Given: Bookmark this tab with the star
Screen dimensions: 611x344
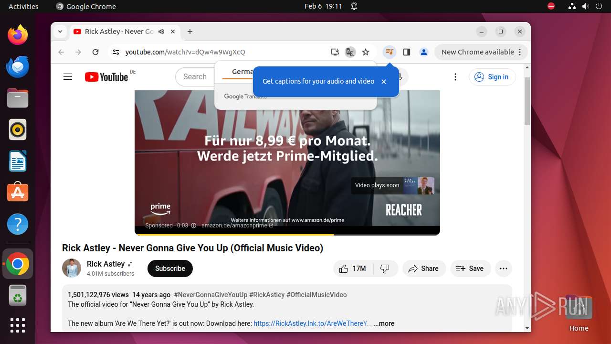Looking at the screenshot, I should [x=366, y=52].
